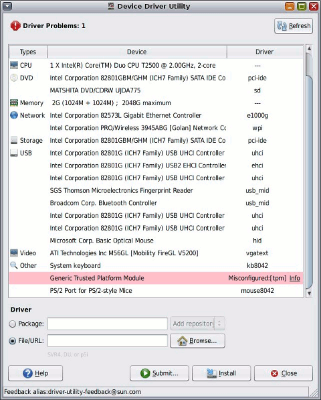The image size is (321, 400).
Task: Click the Browse button
Action: [x=197, y=340]
